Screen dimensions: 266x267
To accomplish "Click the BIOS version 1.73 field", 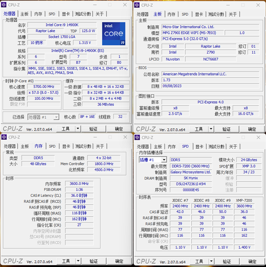I will point(210,80).
